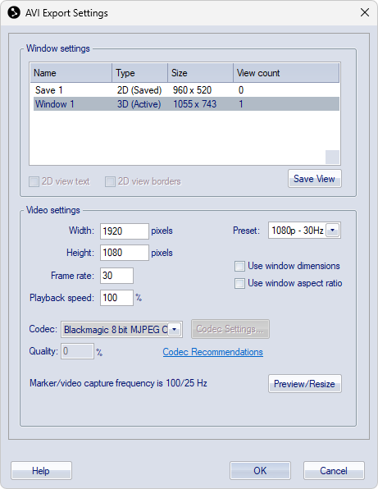Confirm with the OK button
378x489 pixels.
[x=260, y=471]
